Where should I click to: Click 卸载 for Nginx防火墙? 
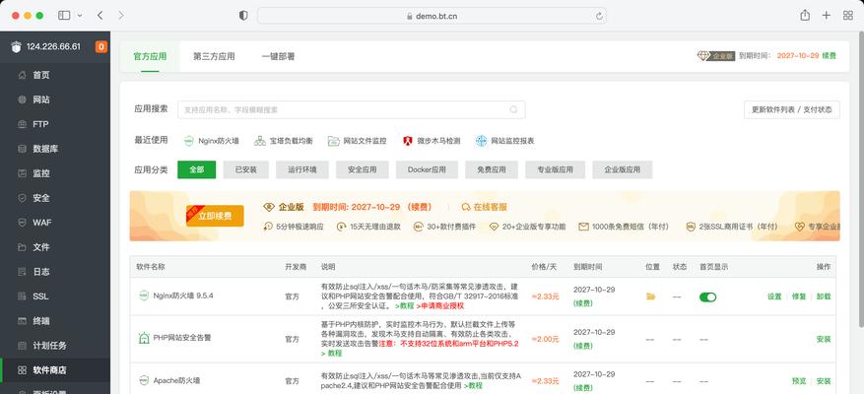(x=824, y=296)
